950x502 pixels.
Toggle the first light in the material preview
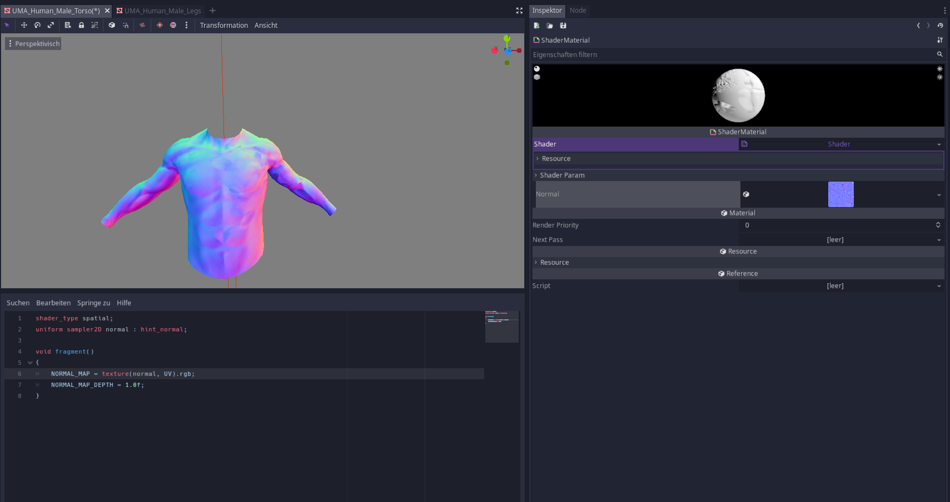coord(939,69)
